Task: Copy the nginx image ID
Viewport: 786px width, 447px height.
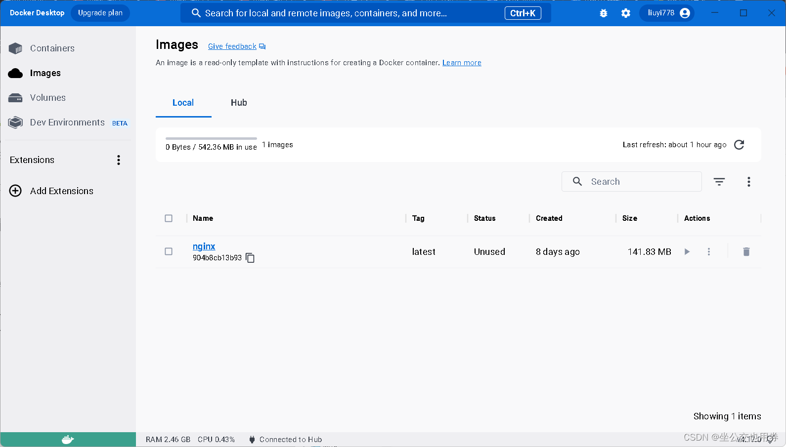Action: pos(250,258)
